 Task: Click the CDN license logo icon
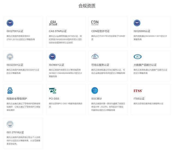pyautogui.click(x=95, y=23)
